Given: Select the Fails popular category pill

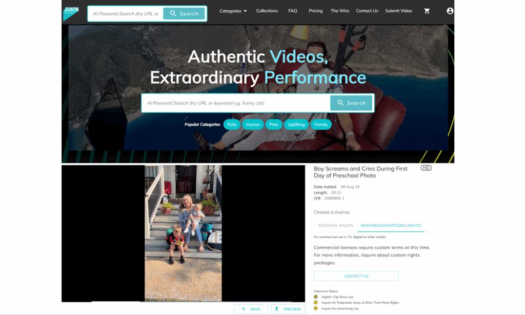Looking at the screenshot, I should tap(232, 124).
